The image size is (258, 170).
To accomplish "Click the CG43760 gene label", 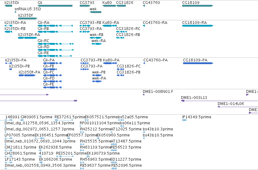I will [x=151, y=3].
